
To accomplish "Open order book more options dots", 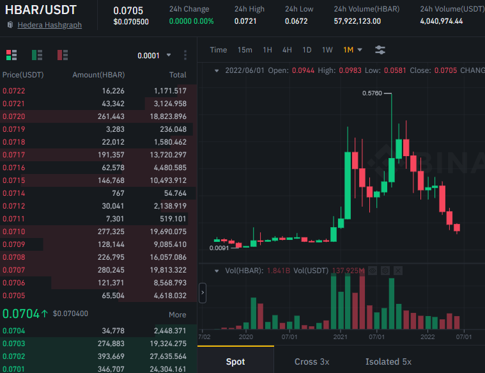I will (185, 55).
